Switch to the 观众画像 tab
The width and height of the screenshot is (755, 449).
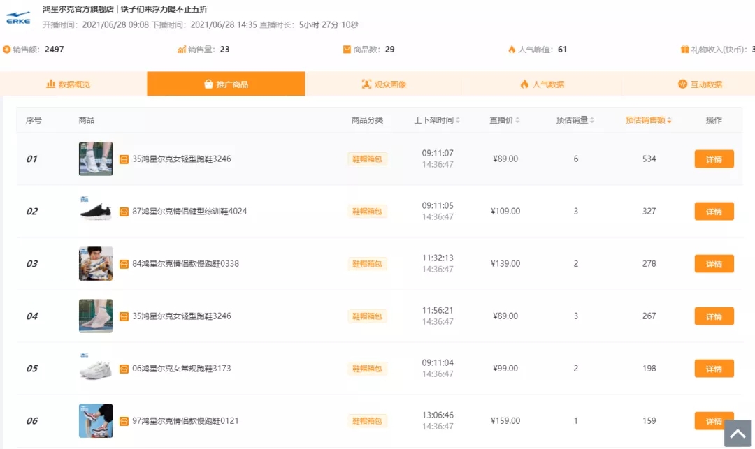[x=384, y=84]
